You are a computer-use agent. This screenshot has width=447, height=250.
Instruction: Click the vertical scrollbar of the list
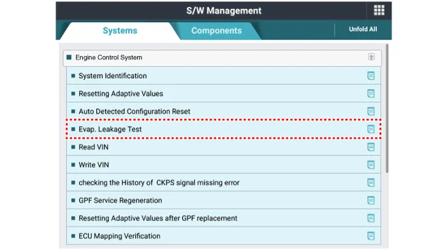pyautogui.click(x=387, y=108)
